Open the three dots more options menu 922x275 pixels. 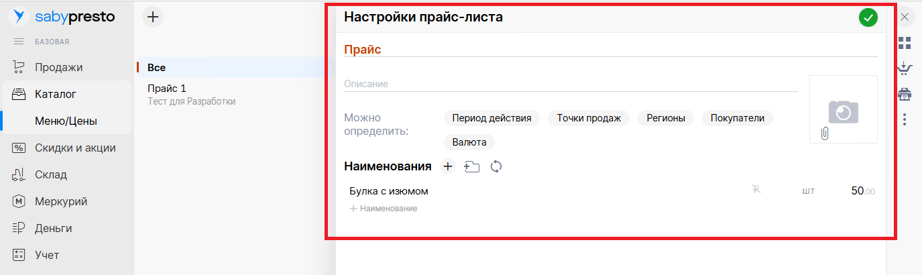click(x=905, y=119)
